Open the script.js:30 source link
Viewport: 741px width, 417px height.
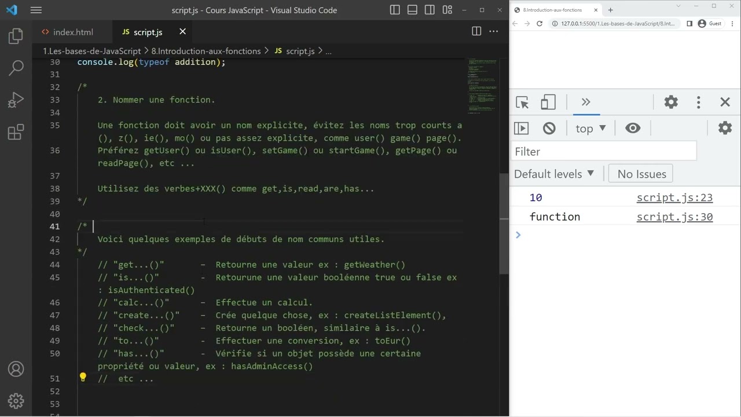pos(674,217)
